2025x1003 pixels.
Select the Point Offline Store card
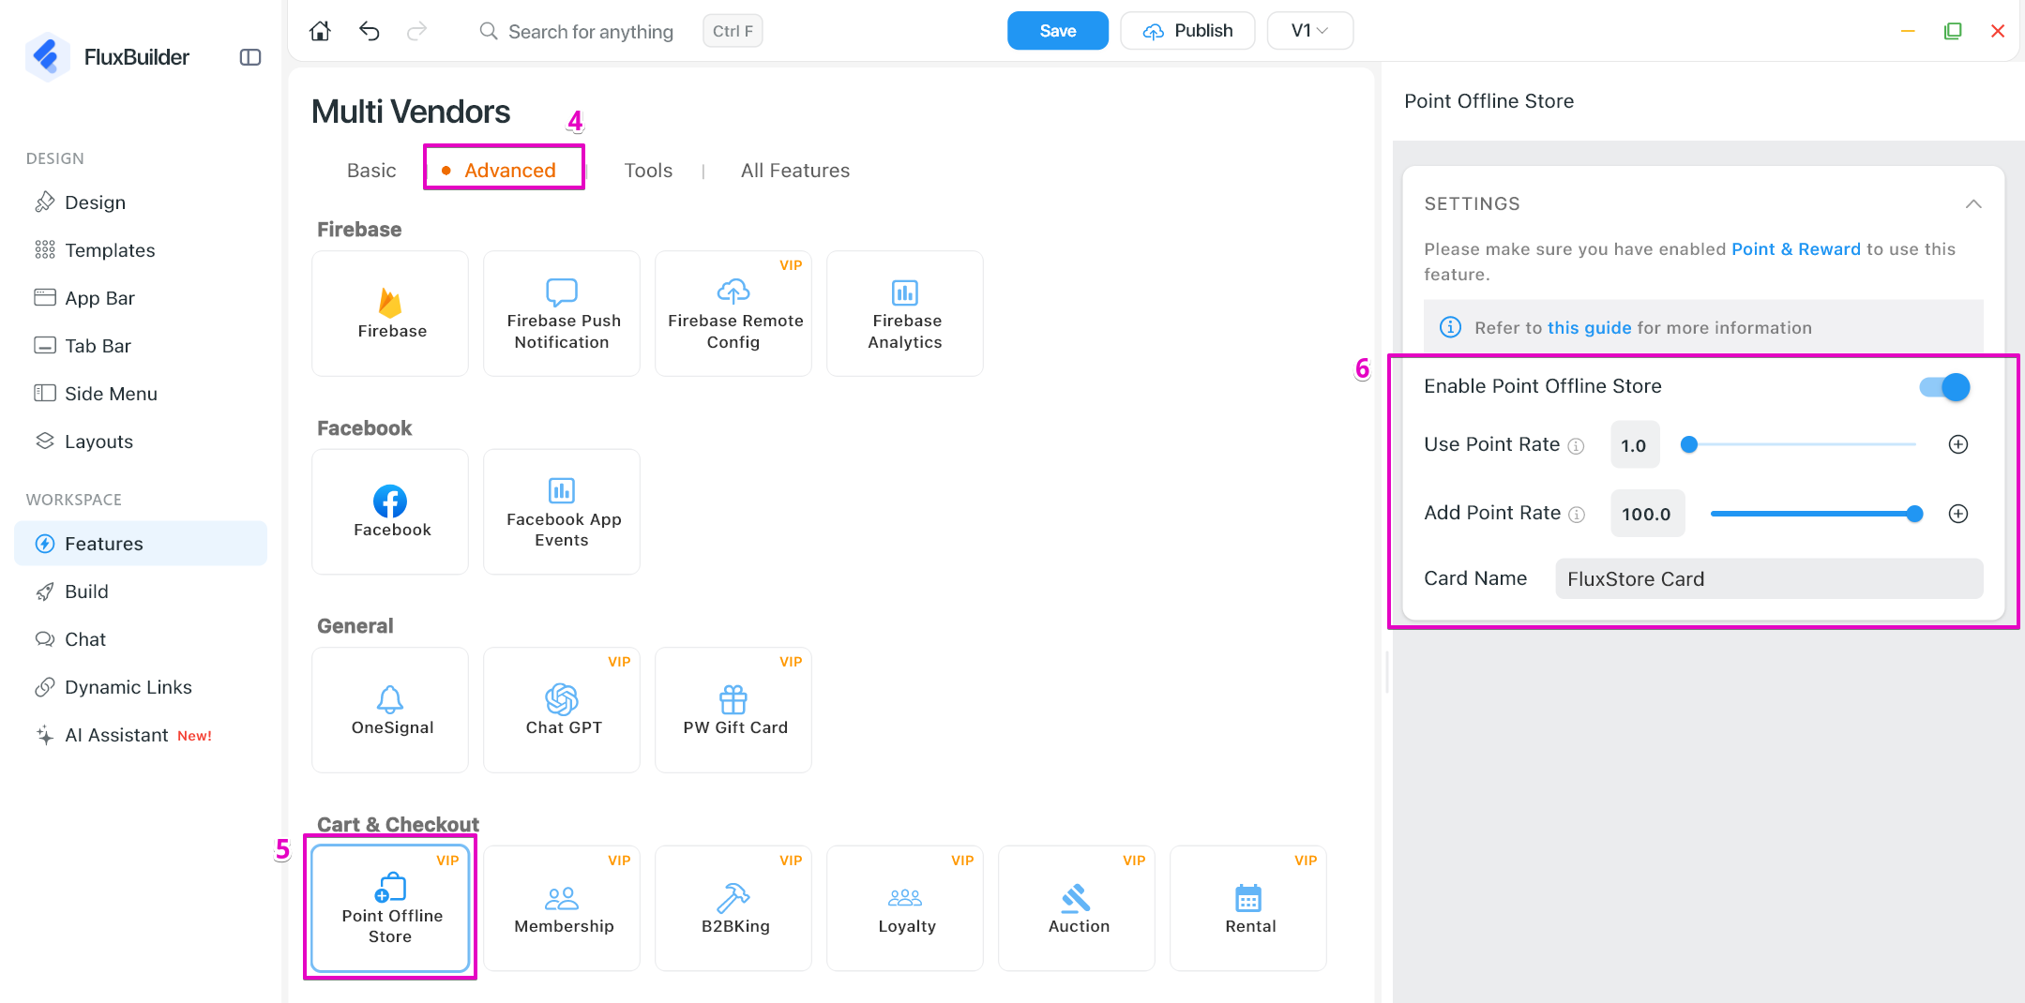click(390, 908)
